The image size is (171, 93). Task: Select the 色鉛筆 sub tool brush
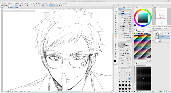click(125, 16)
